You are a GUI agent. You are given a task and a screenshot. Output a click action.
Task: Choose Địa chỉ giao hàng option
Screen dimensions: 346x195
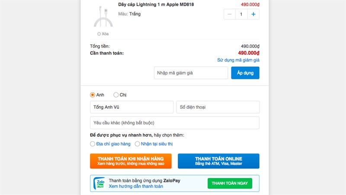coord(93,144)
